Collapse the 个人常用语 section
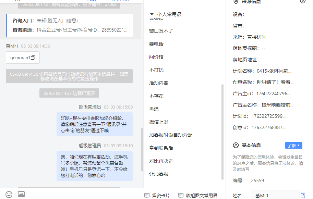This screenshot has width=313, height=199. pos(152,14)
